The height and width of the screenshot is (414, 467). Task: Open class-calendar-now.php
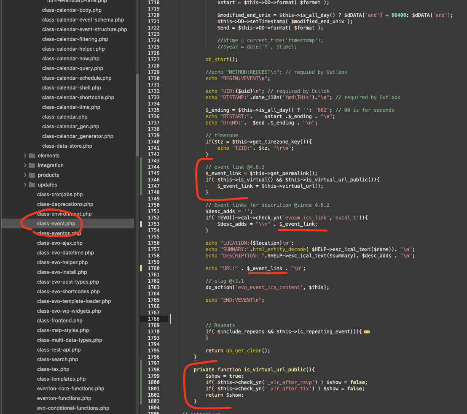tap(70, 59)
